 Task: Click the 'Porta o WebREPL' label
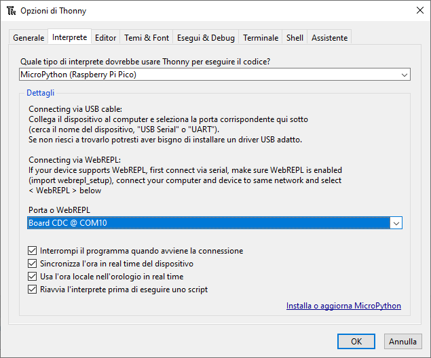59,210
